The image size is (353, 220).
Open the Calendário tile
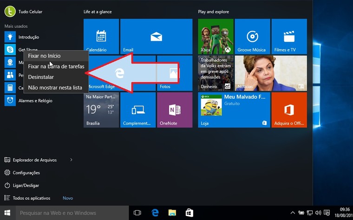[x=101, y=37]
